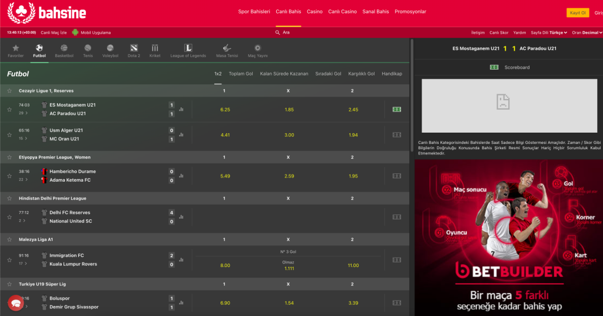Switch to the Toplam Gol market tab
603x316 pixels.
pyautogui.click(x=240, y=74)
